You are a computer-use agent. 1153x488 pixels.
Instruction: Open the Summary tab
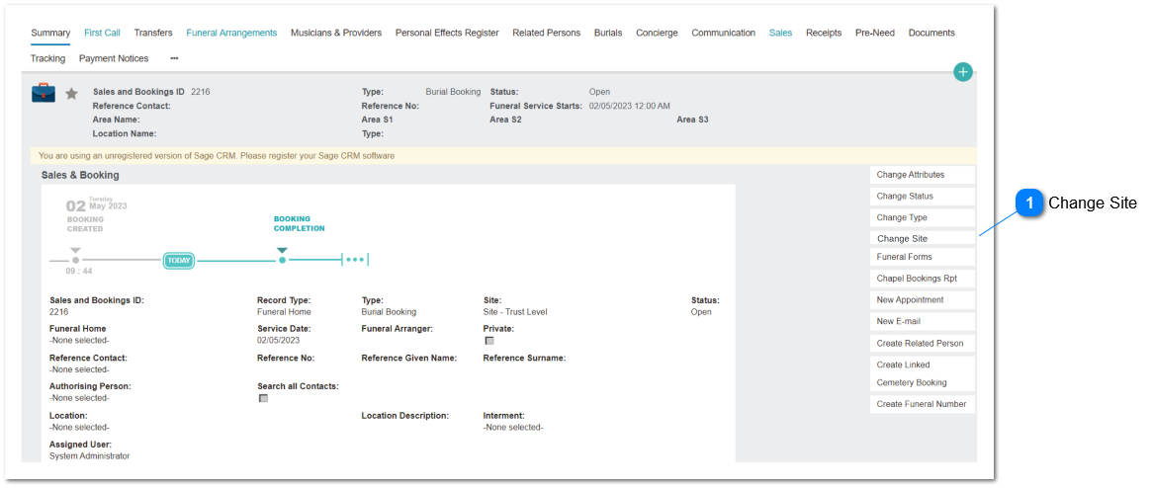[50, 33]
